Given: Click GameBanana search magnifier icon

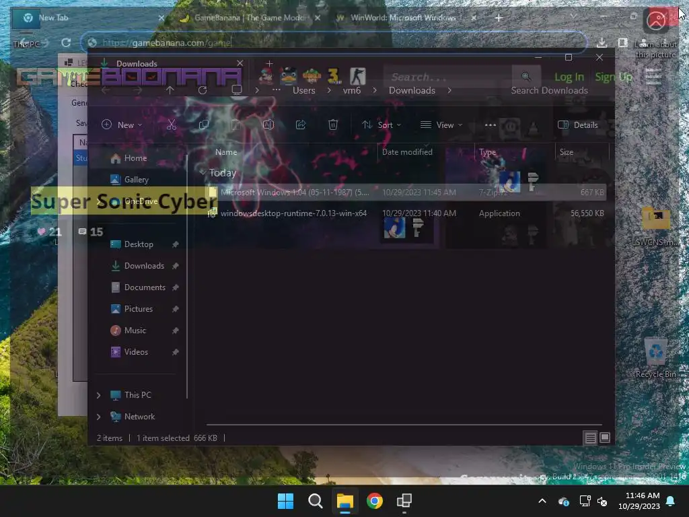Looking at the screenshot, I should coord(526,77).
